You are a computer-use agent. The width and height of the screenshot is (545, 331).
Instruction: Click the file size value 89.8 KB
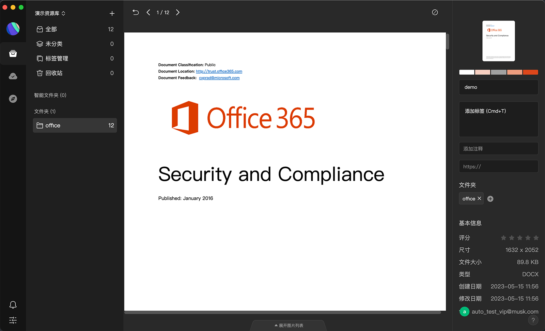(x=528, y=262)
